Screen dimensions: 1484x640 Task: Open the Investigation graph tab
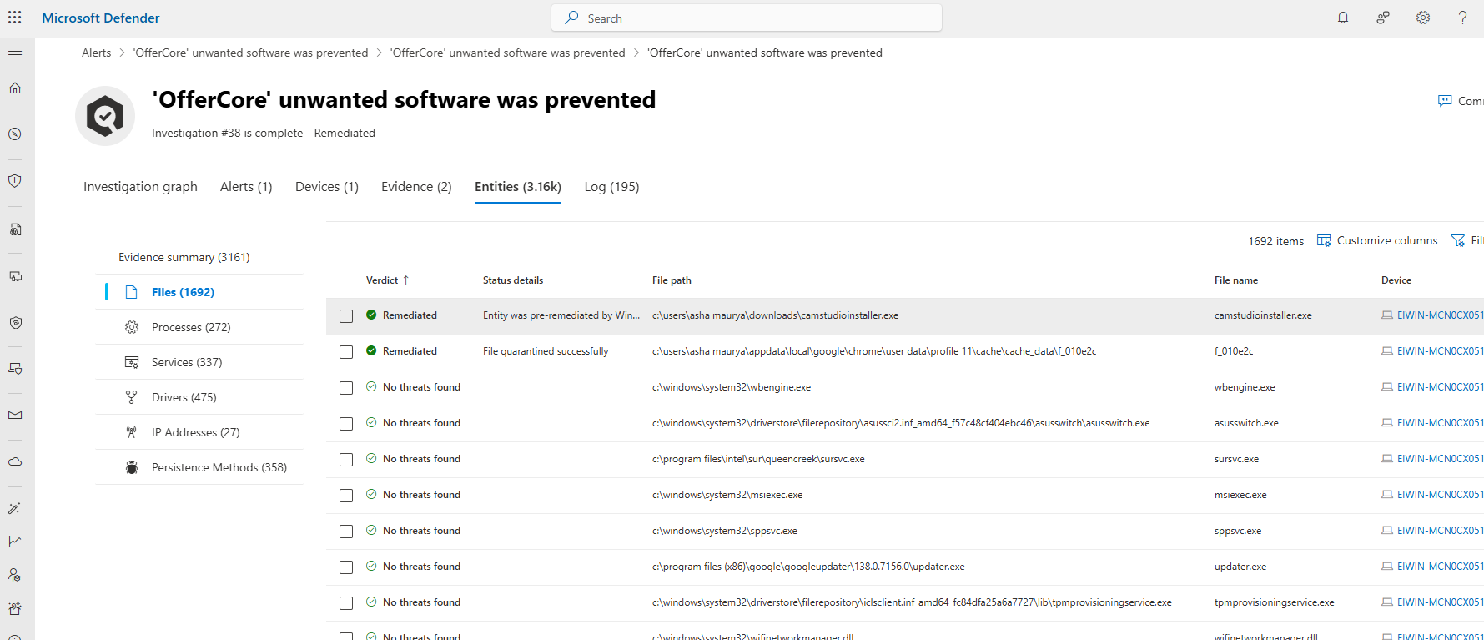click(140, 187)
